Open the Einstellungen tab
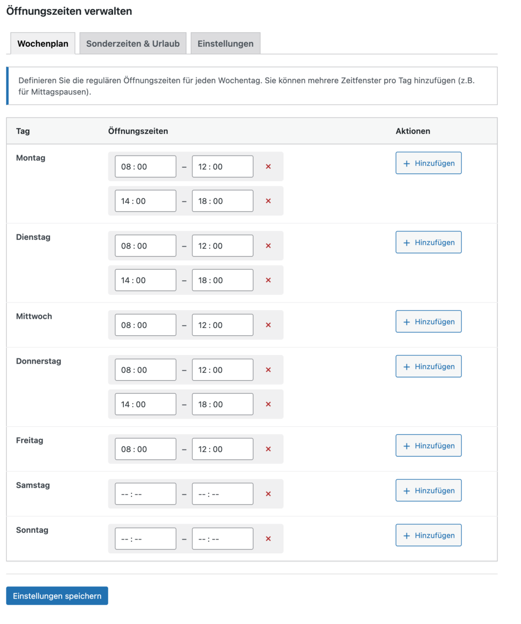Viewport: 521px width, 624px height. (225, 43)
